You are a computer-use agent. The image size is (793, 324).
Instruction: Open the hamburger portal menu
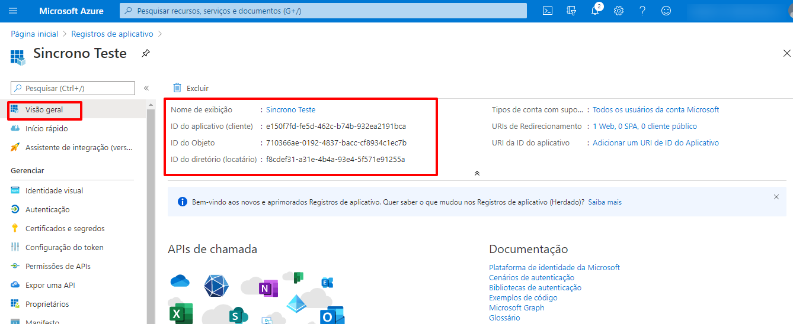[x=13, y=11]
